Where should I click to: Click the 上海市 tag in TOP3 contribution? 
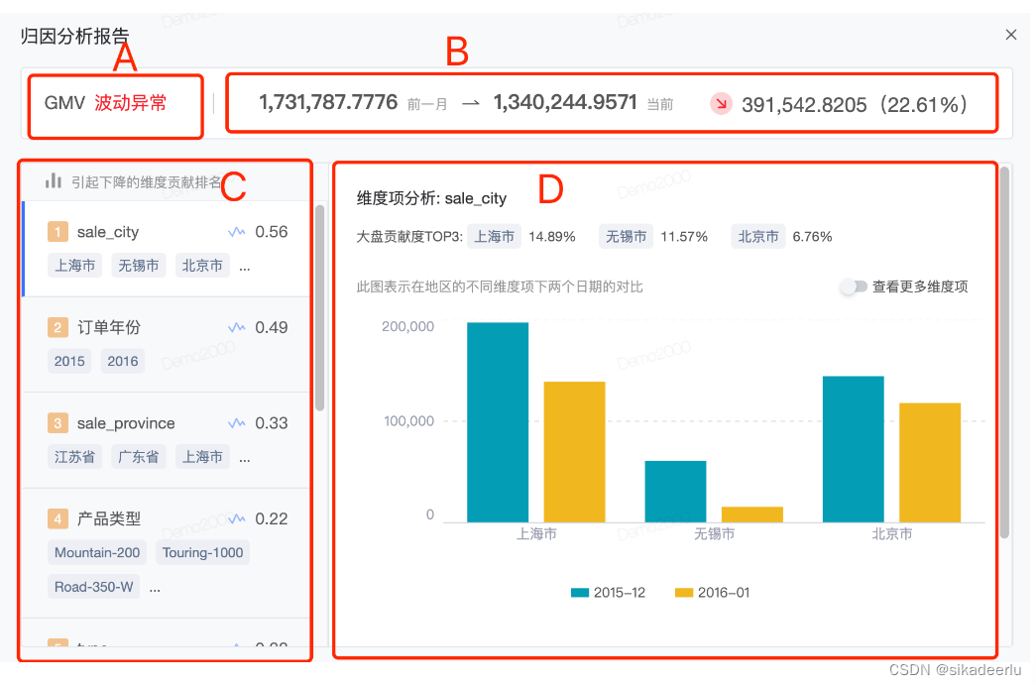coord(495,237)
